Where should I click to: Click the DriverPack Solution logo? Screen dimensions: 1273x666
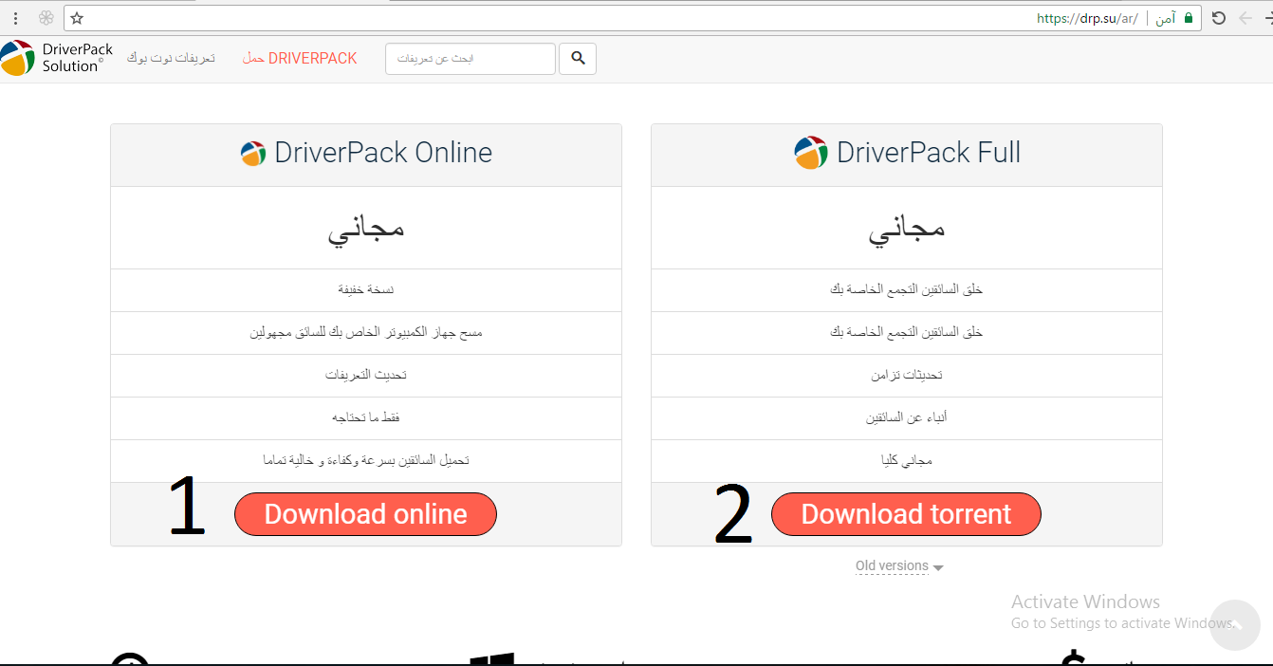click(58, 58)
